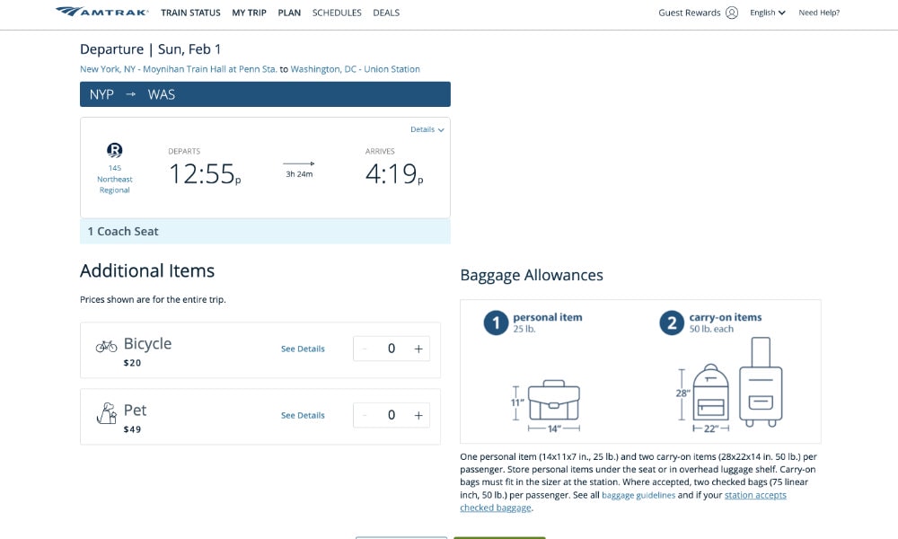The height and width of the screenshot is (539, 898).
Task: Click the personal item 25 lb. text
Action: coord(548,323)
